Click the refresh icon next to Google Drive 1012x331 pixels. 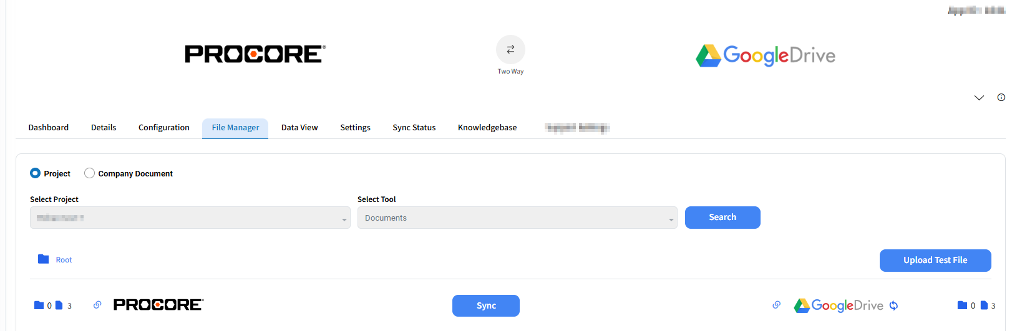click(893, 305)
